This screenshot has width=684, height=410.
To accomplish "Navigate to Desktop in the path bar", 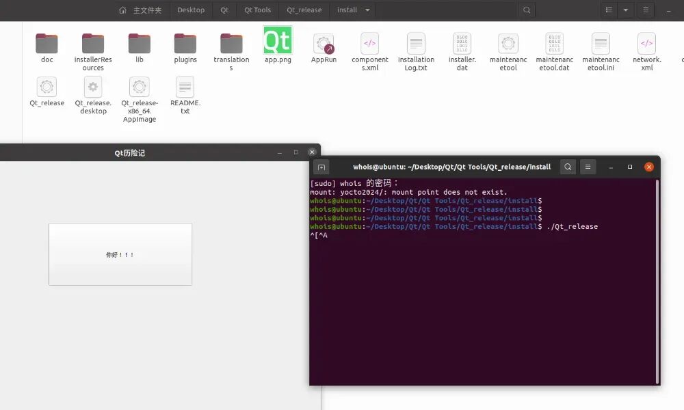I will [191, 10].
